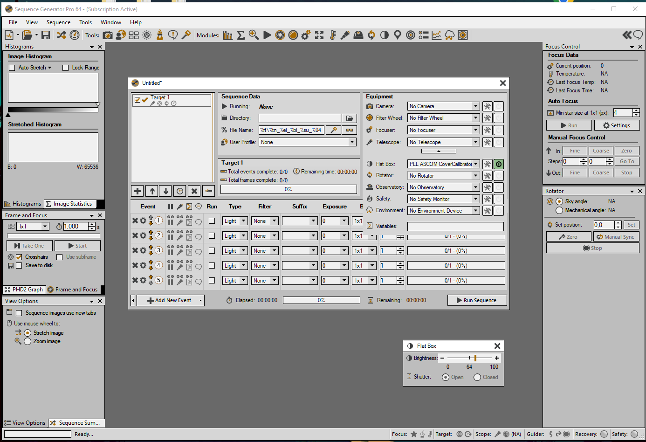Viewport: 646px width, 442px height.
Task: Open the File Name pattern key icon
Action: pos(333,130)
